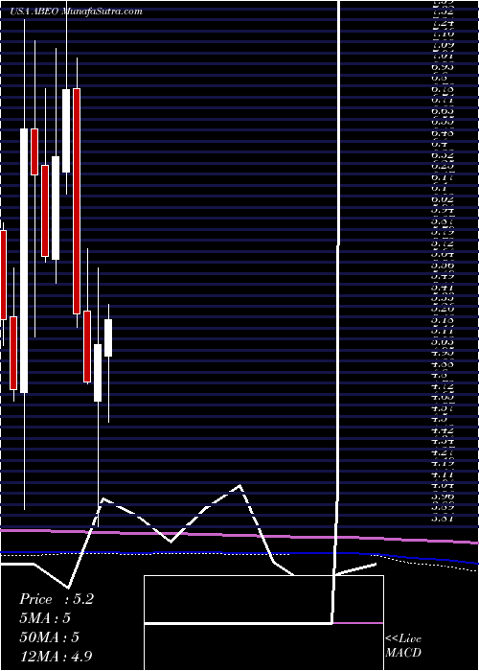Click the '50MA : 5' legend entry

(50, 637)
